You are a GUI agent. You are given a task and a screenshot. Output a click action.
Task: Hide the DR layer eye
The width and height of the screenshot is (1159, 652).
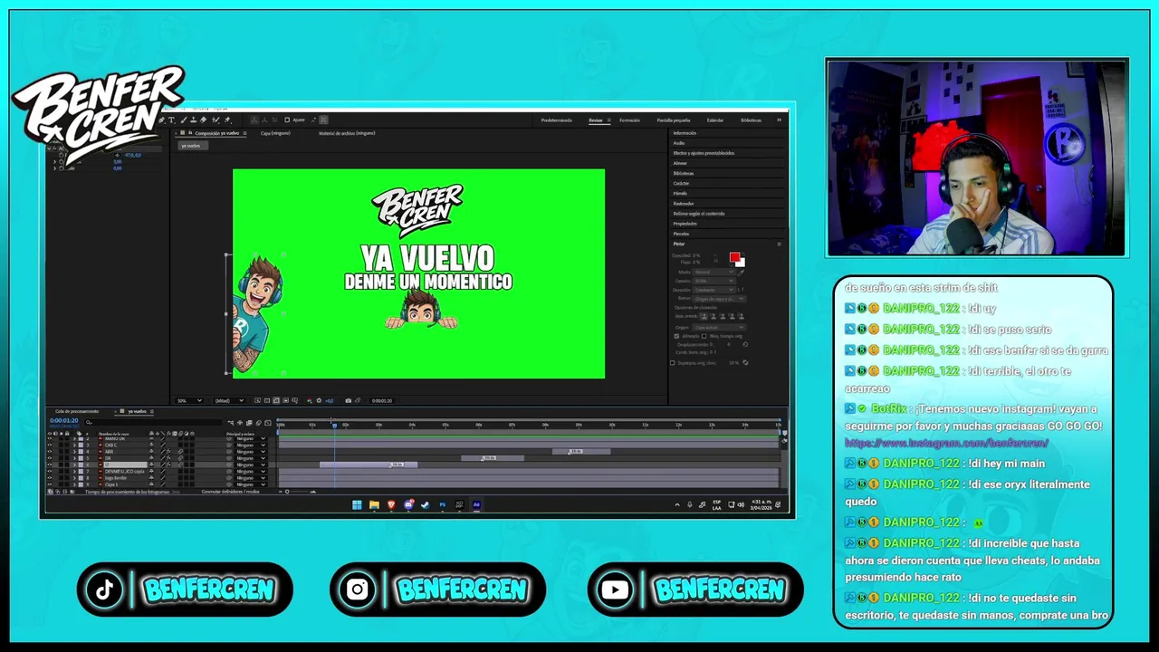tap(50, 458)
